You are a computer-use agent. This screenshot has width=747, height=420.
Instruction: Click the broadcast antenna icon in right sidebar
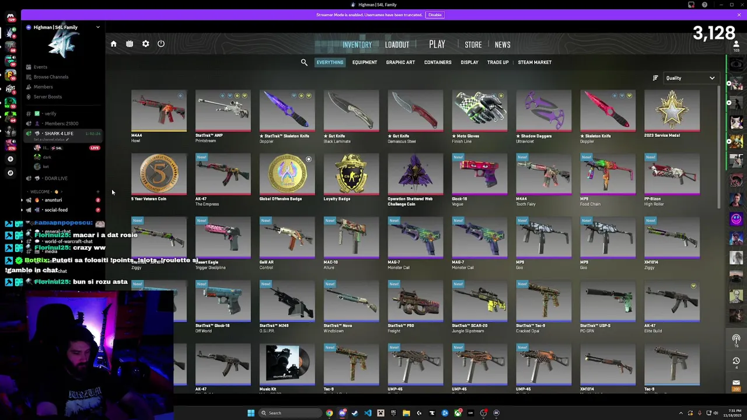click(736, 339)
